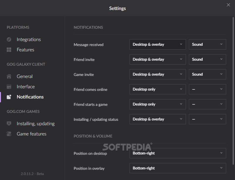Open Game invite sound dropdown

click(x=207, y=74)
